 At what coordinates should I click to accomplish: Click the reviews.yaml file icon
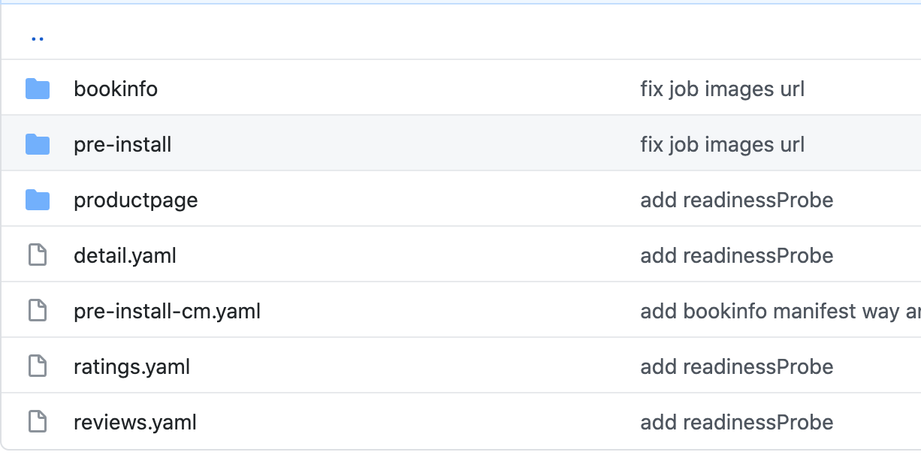pyautogui.click(x=38, y=422)
